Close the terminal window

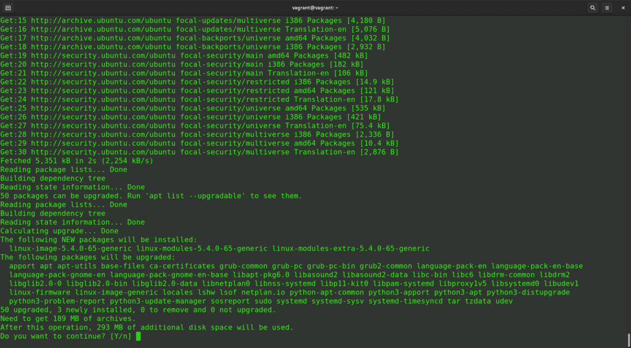pos(623,7)
